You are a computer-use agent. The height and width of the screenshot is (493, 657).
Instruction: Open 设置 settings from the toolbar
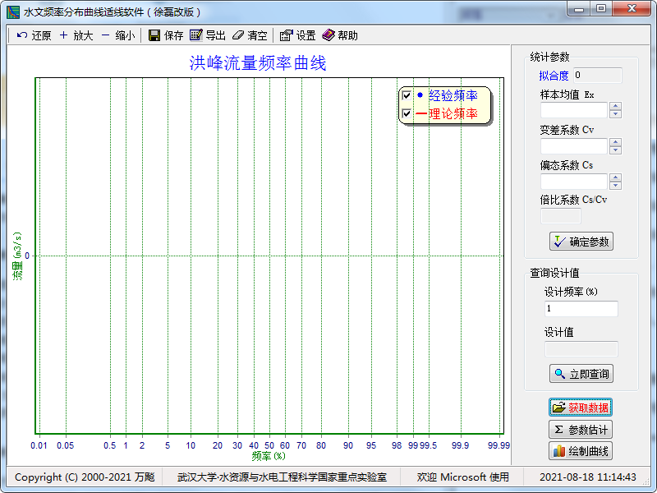[x=286, y=35]
